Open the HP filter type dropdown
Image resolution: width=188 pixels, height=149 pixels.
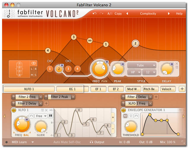coord(134,72)
